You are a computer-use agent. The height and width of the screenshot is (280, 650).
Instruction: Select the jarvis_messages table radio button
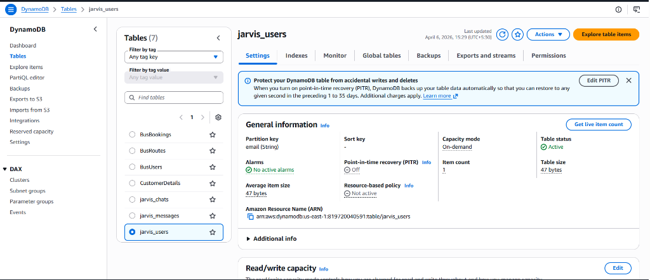coord(132,216)
